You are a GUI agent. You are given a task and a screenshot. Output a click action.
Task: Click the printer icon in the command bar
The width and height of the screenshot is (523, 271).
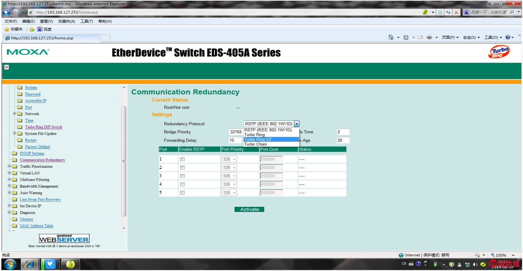click(429, 37)
